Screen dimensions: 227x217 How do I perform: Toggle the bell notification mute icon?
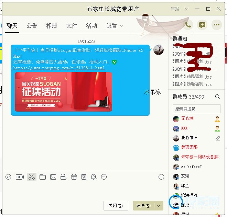pyautogui.click(x=94, y=177)
